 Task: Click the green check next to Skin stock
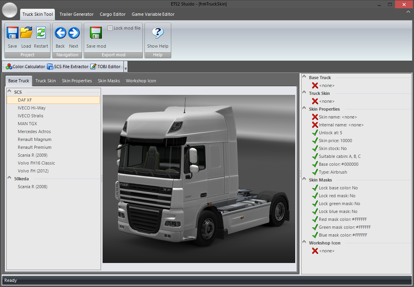(315, 148)
